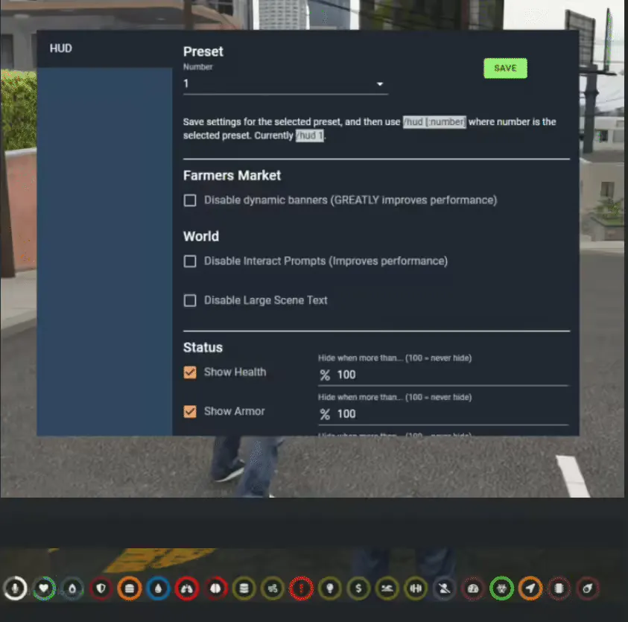The height and width of the screenshot is (622, 628).
Task: Click the Preset heading text
Action: coord(203,51)
